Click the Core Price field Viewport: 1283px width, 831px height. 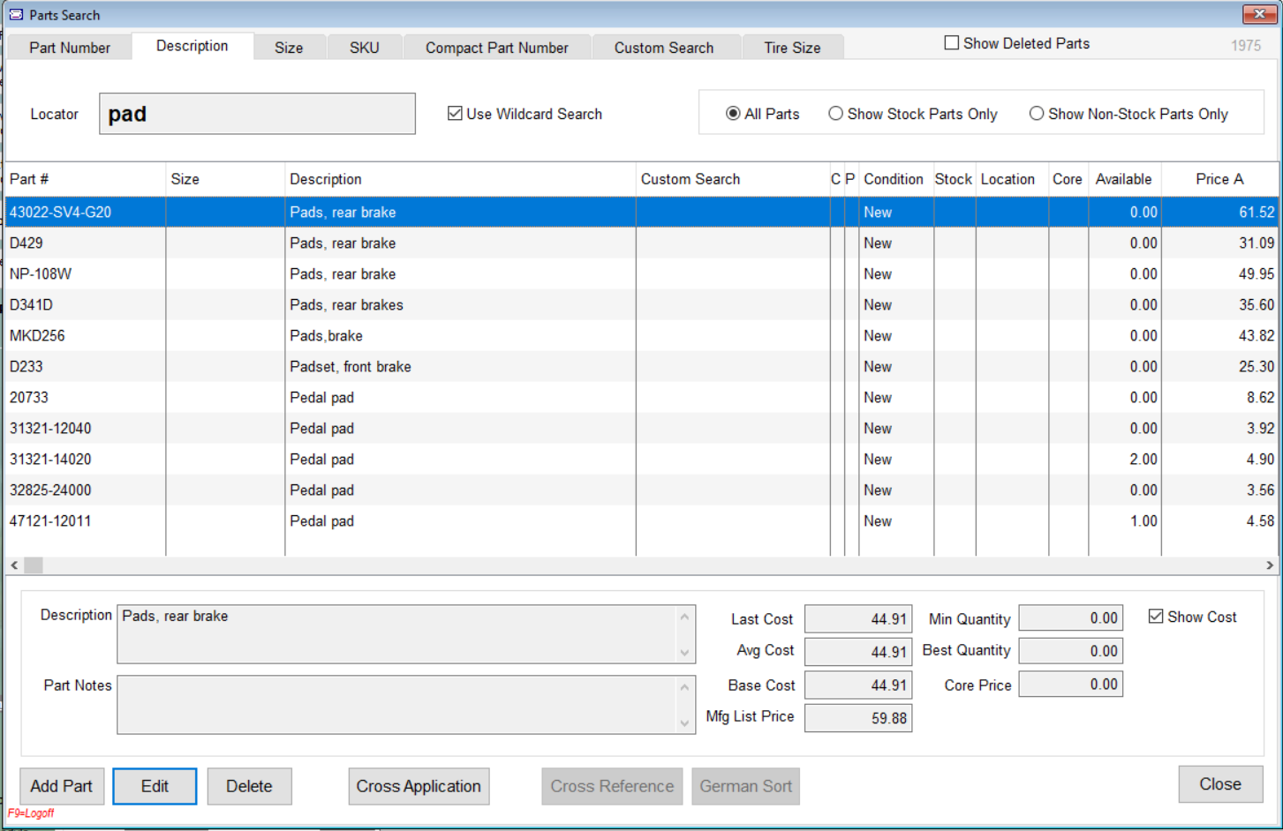[x=1071, y=684]
